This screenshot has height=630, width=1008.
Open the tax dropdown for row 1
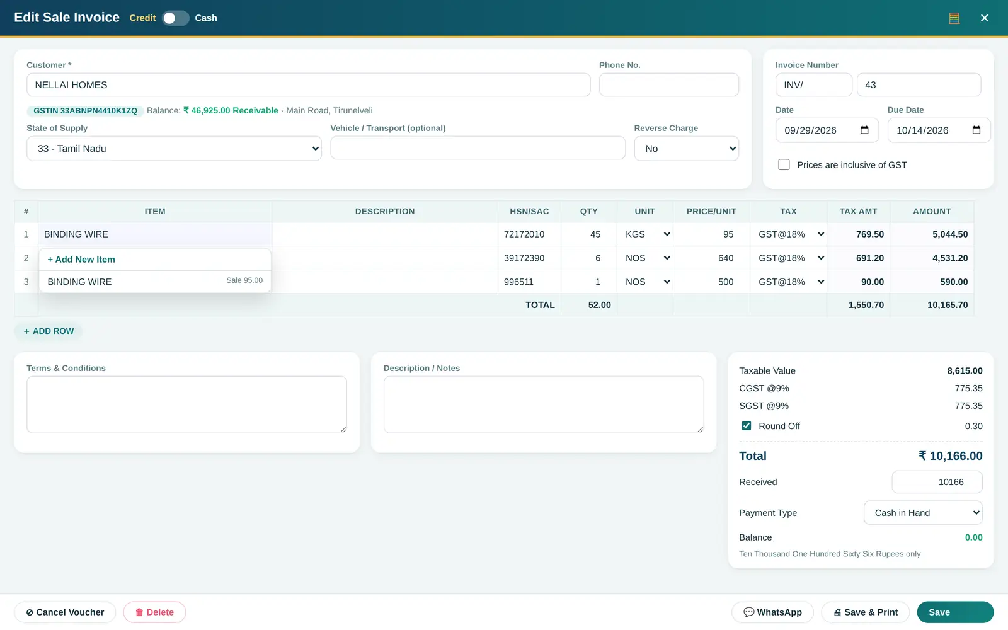pyautogui.click(x=789, y=234)
